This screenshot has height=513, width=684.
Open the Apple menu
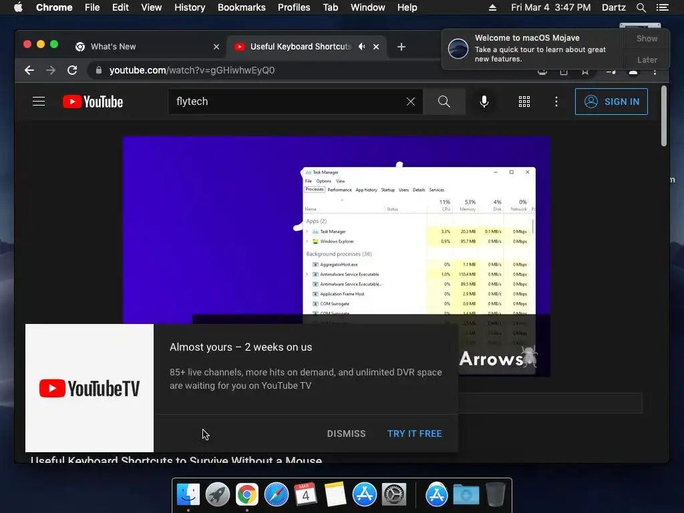point(18,7)
